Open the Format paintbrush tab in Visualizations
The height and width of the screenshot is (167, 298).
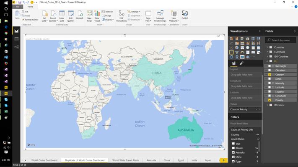coord(241,63)
